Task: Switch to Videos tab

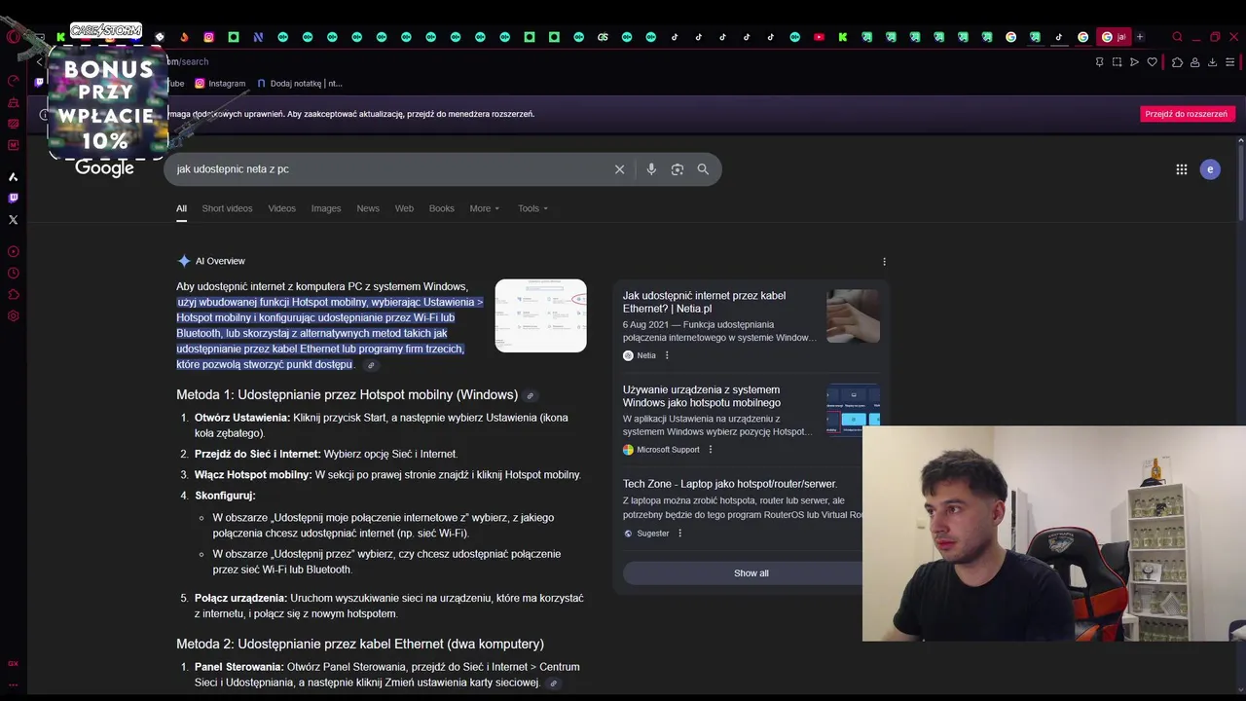Action: click(281, 208)
